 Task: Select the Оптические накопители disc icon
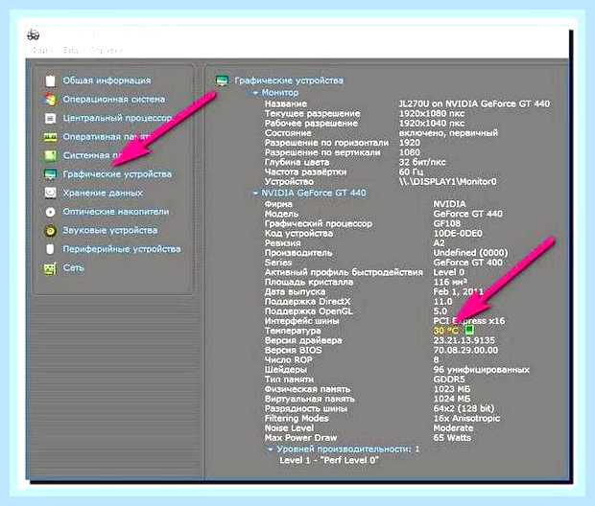[x=51, y=212]
